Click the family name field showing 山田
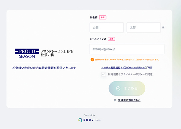 tap(106, 28)
